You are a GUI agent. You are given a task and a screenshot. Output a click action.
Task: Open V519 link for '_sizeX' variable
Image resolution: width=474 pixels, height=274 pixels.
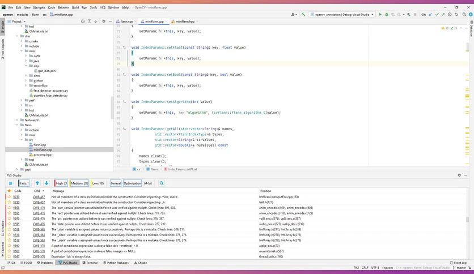point(16,235)
